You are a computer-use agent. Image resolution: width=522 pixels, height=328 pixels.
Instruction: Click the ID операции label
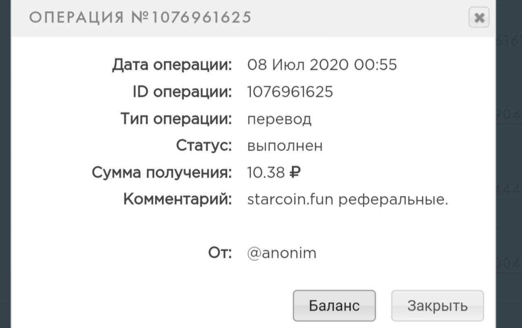(182, 92)
